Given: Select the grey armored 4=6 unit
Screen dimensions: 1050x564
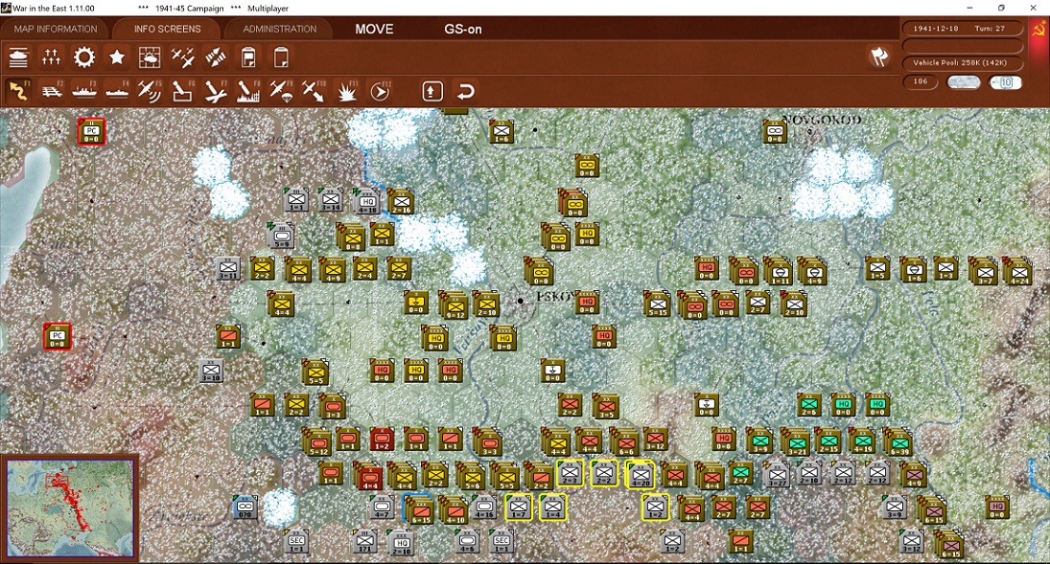Looking at the screenshot, I should 467,541.
